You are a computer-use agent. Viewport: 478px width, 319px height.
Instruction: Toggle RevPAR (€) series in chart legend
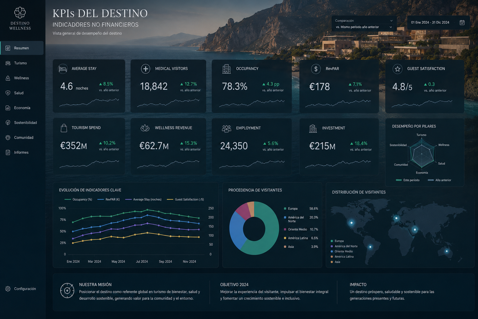[109, 199]
